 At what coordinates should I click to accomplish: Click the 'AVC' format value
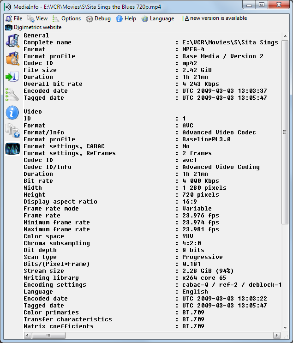[x=188, y=126]
